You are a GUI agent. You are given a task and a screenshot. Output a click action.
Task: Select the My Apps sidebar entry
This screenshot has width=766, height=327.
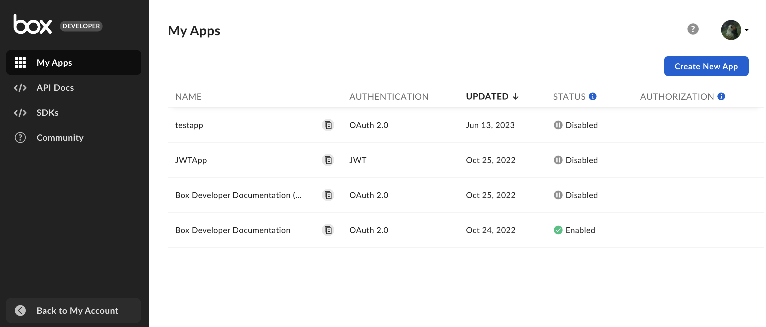(54, 62)
